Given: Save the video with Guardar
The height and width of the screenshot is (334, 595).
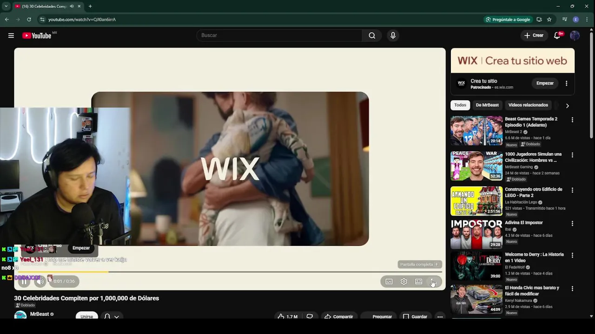Looking at the screenshot, I should coord(415,316).
